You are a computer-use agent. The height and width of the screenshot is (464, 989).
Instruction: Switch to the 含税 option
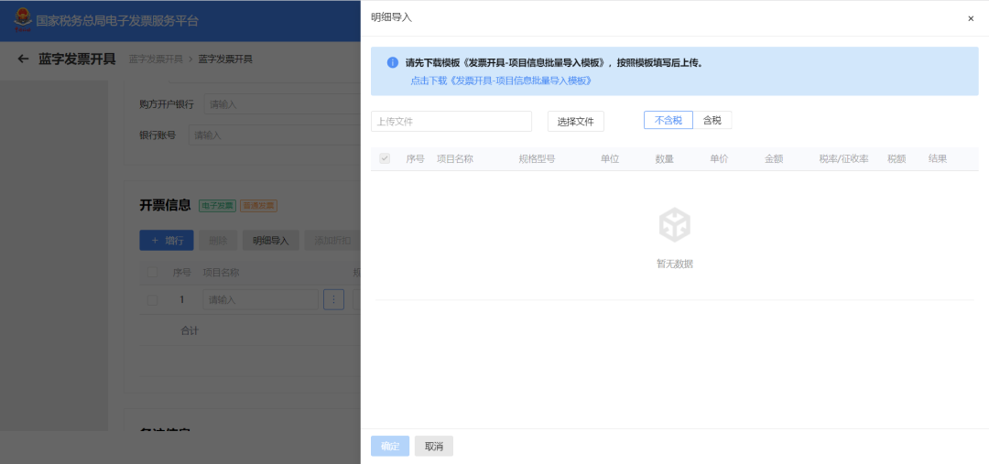coord(712,121)
